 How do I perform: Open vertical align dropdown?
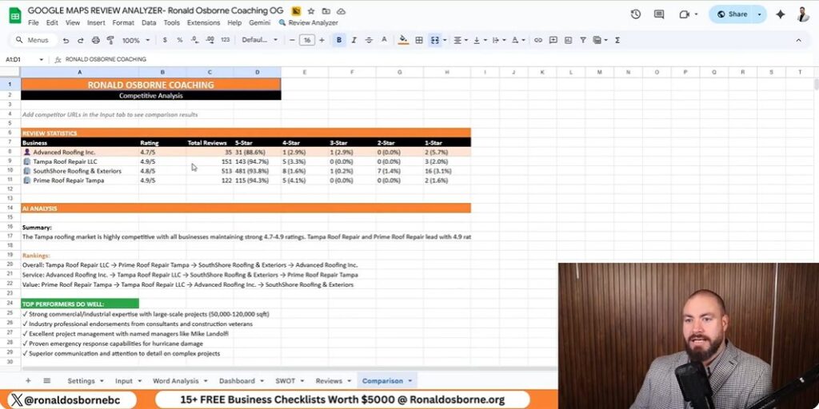point(480,40)
